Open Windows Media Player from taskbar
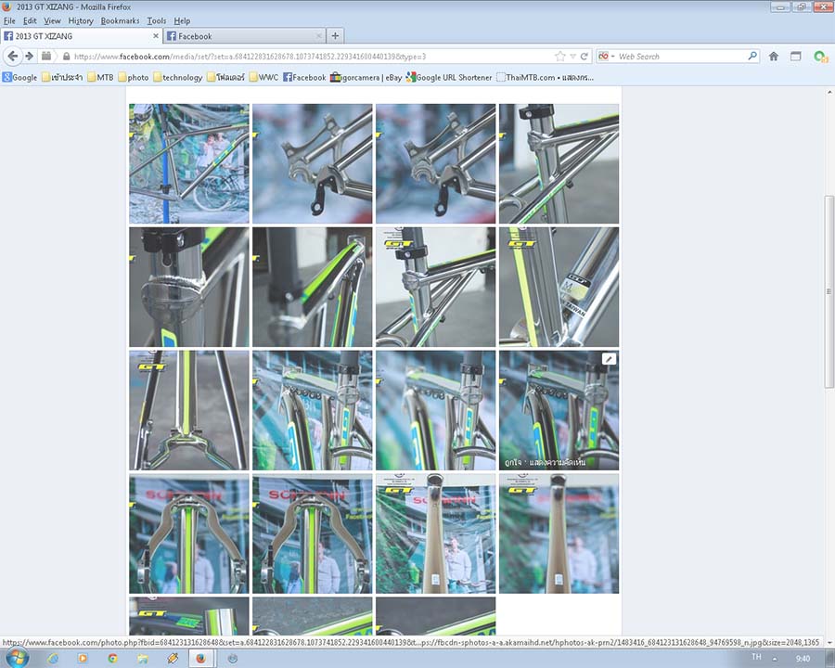The width and height of the screenshot is (835, 668). pyautogui.click(x=83, y=659)
